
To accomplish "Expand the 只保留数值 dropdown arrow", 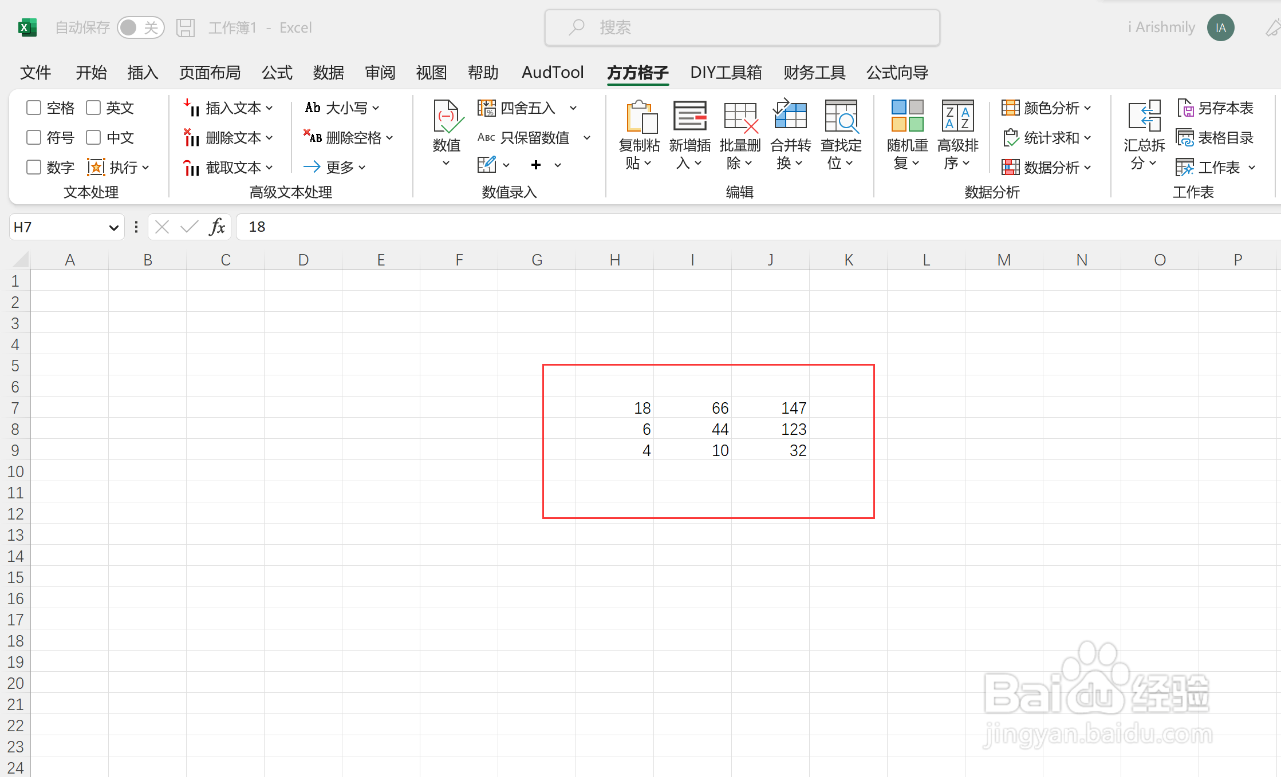I will pyautogui.click(x=587, y=137).
